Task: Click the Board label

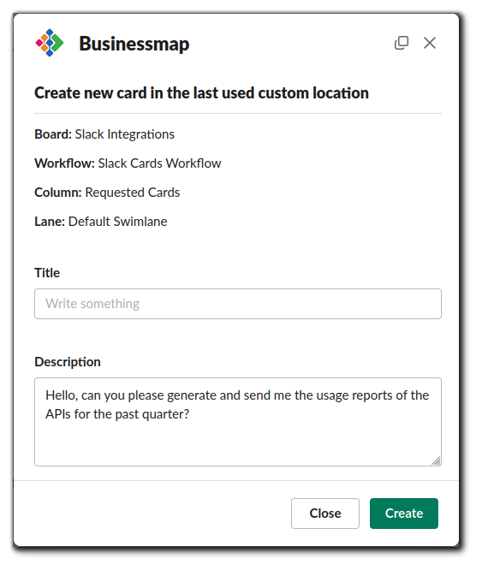Action: (x=53, y=134)
